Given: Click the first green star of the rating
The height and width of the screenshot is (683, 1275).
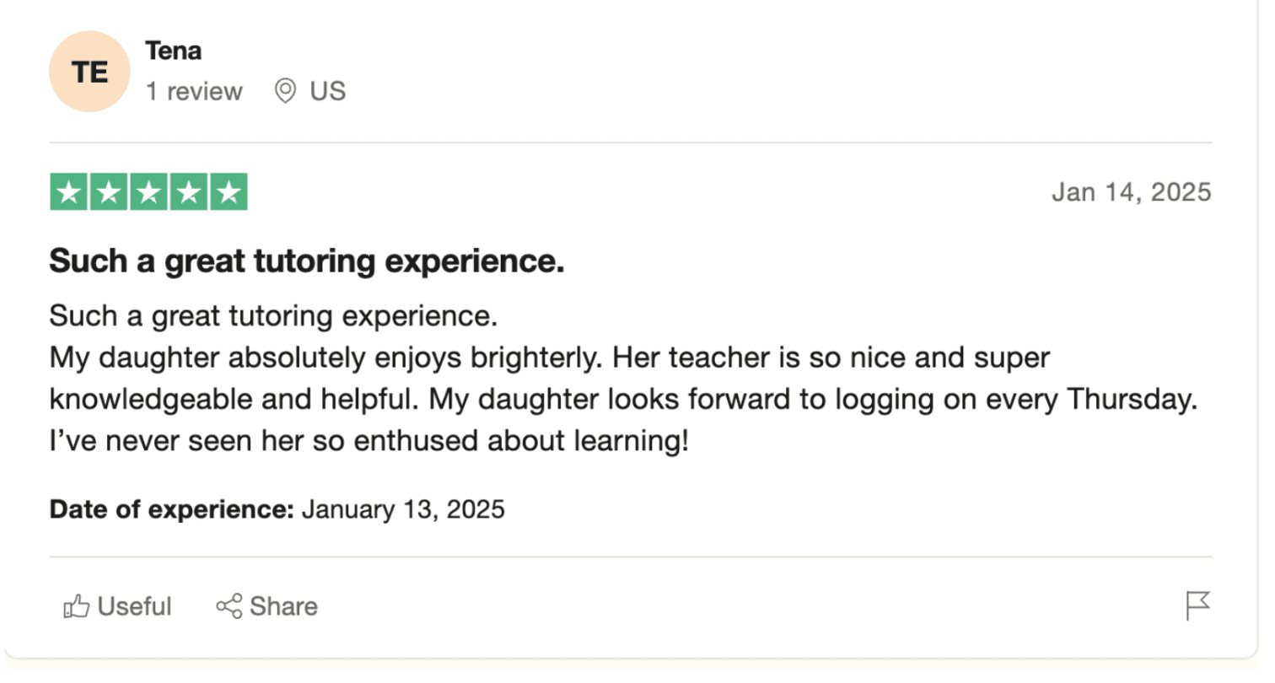Looking at the screenshot, I should [x=69, y=191].
